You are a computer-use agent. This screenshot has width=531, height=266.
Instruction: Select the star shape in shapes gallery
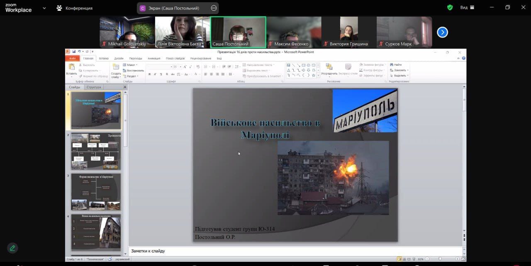click(x=313, y=75)
